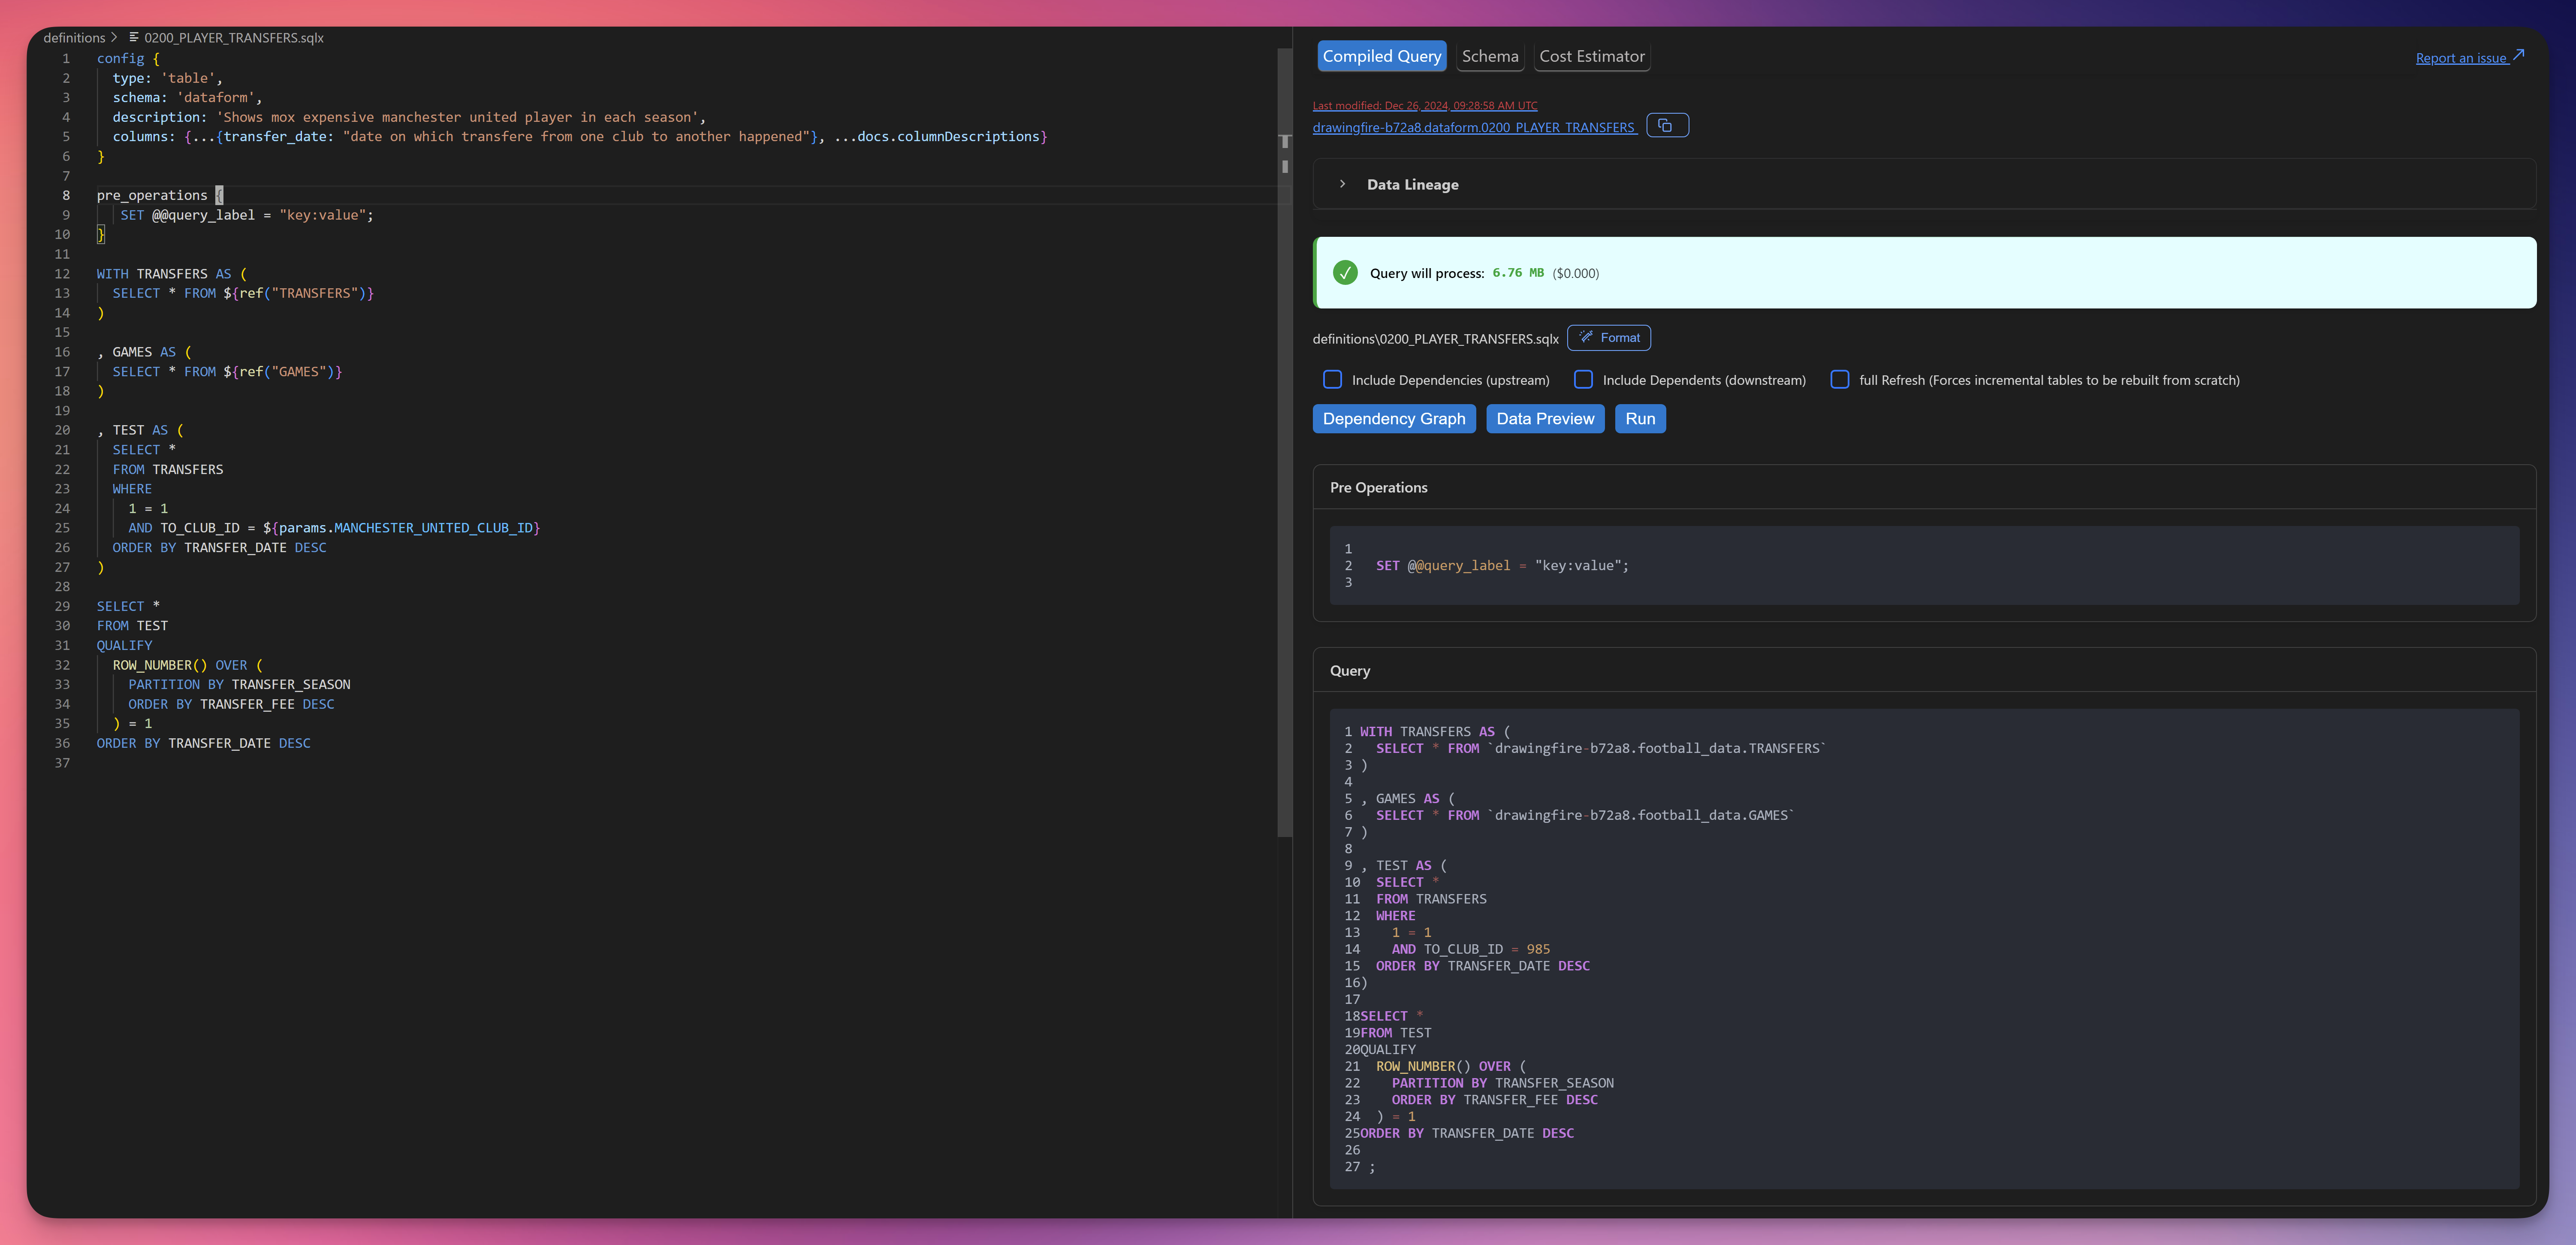Viewport: 2576px width, 1245px height.
Task: Click the editor vertical scrollbar
Action: click(1284, 440)
